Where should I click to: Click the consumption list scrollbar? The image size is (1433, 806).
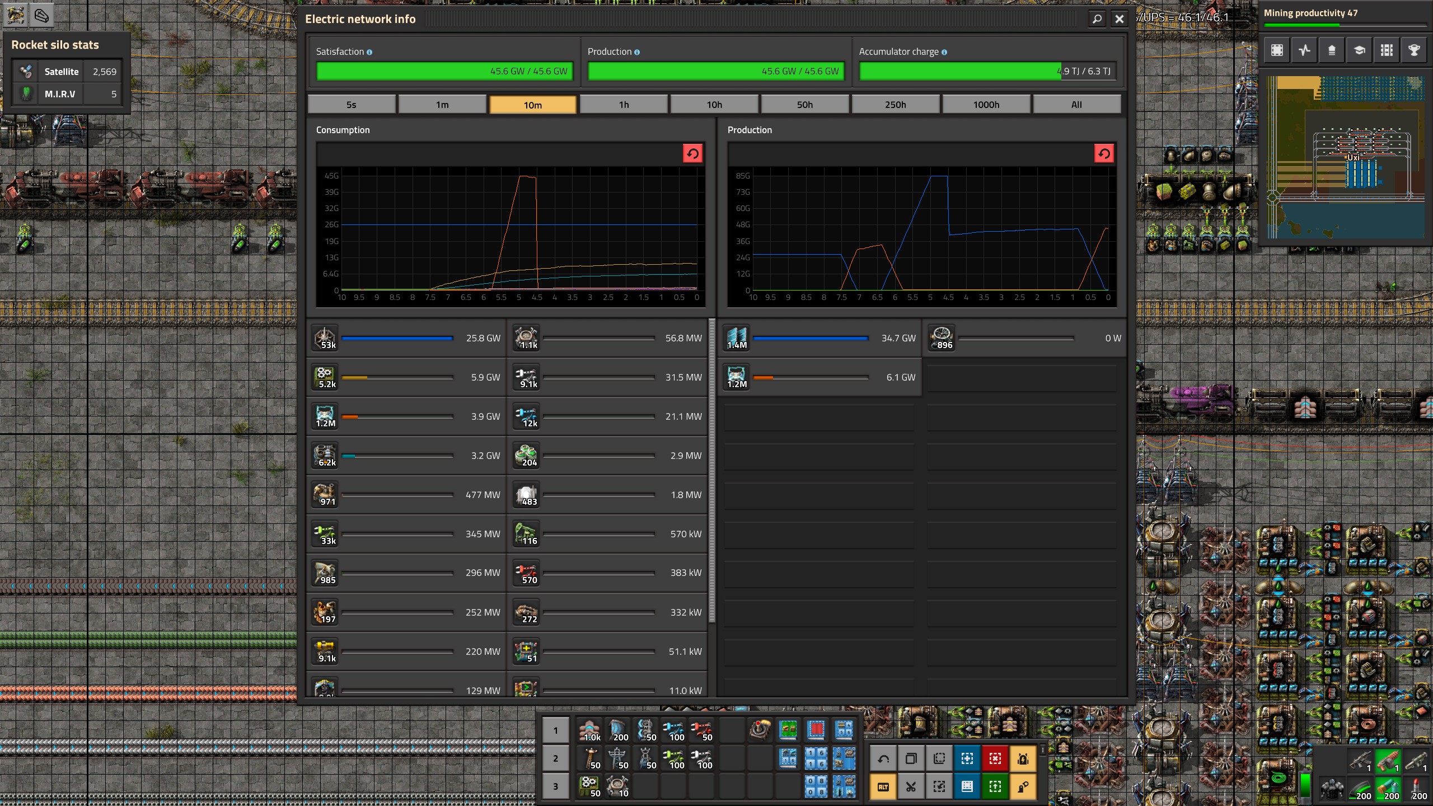point(712,470)
